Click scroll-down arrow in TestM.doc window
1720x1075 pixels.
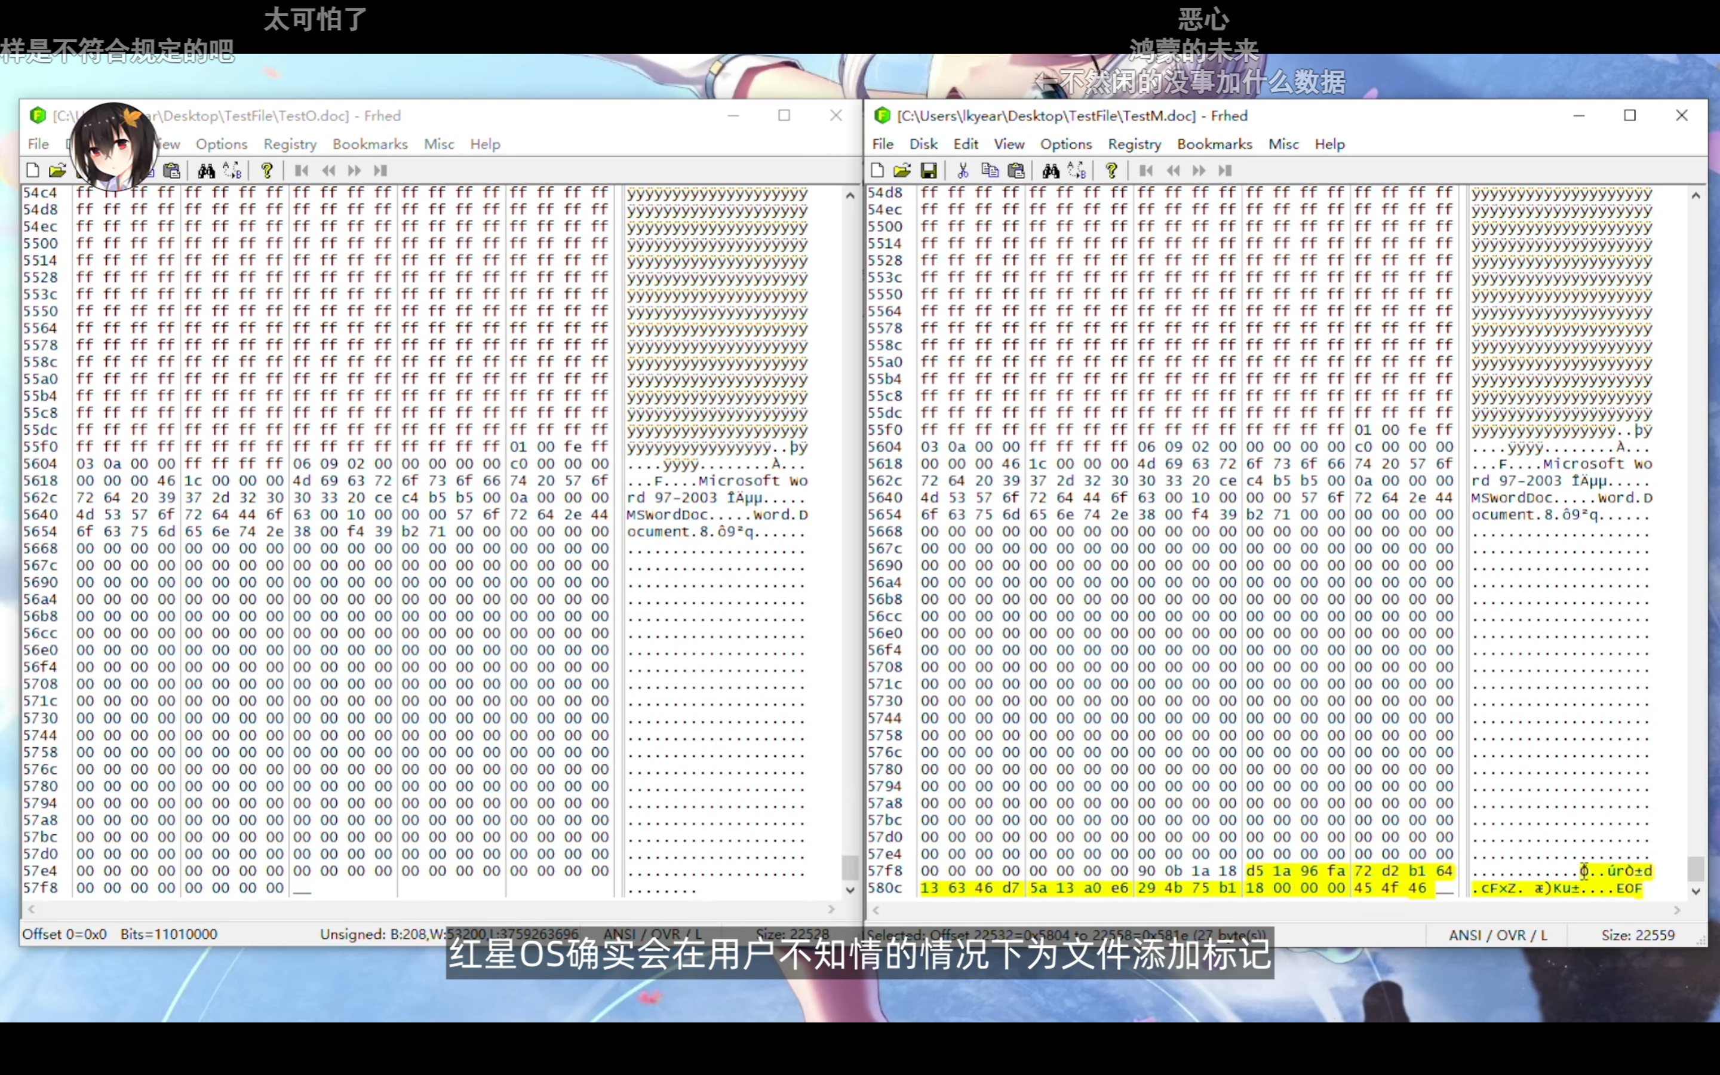(1696, 891)
